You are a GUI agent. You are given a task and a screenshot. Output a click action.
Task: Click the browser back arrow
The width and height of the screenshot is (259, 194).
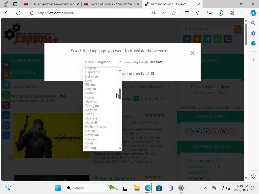pyautogui.click(x=7, y=13)
